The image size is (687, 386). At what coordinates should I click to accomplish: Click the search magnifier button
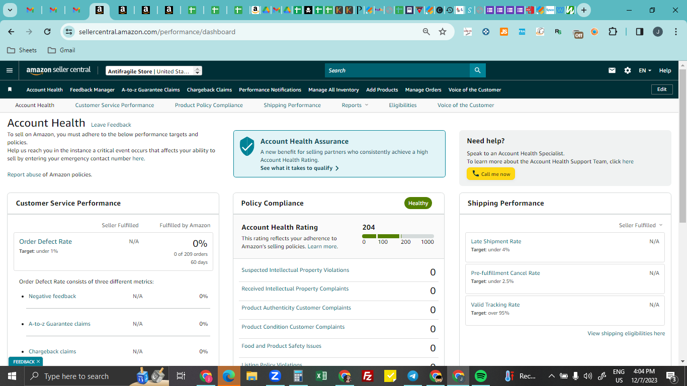click(477, 70)
